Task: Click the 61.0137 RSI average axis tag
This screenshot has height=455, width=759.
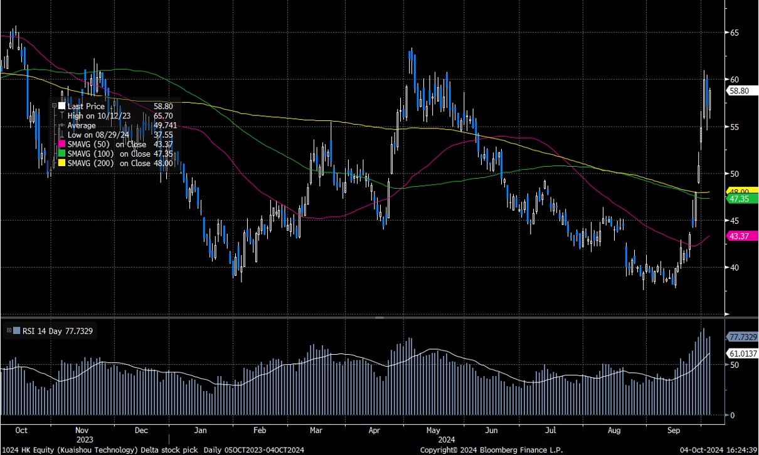Action: click(x=740, y=354)
